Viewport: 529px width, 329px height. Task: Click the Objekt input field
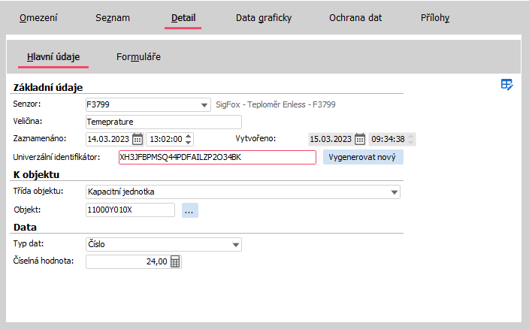[130, 210]
